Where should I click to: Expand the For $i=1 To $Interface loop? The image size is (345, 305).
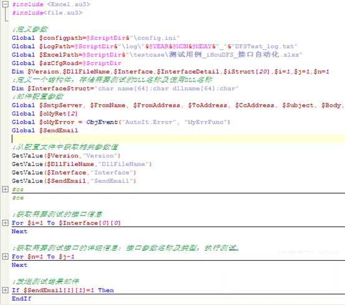pos(5,223)
